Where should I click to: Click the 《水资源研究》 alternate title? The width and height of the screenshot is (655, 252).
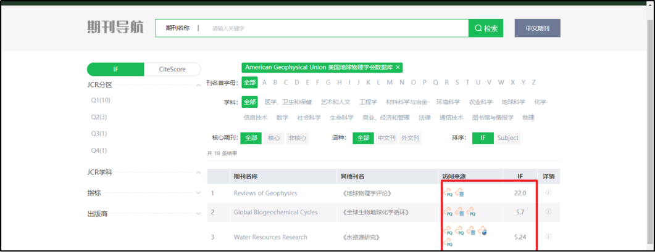(x=360, y=237)
